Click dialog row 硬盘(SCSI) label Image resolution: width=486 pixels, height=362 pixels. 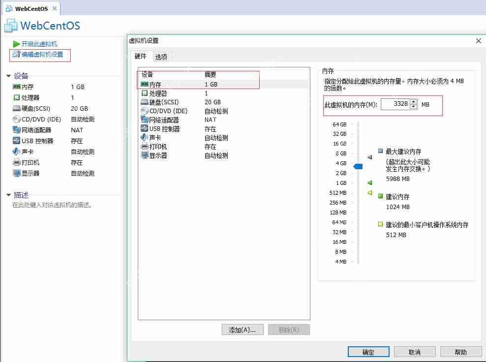tap(164, 102)
